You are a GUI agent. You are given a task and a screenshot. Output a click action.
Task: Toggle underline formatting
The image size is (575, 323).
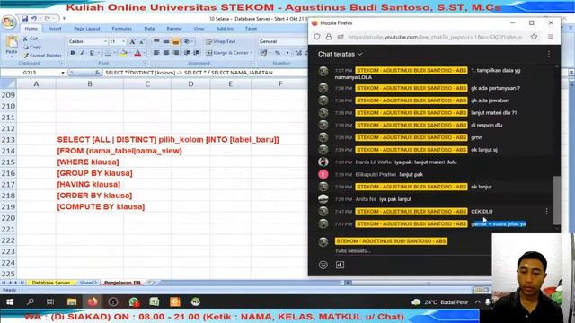(92, 53)
